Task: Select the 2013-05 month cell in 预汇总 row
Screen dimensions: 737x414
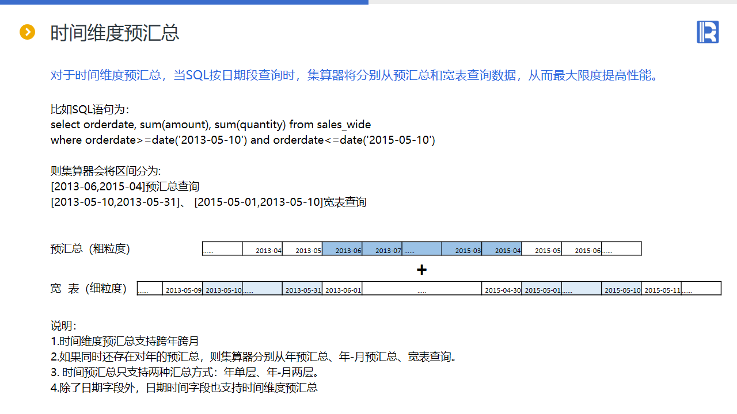Action: point(302,248)
